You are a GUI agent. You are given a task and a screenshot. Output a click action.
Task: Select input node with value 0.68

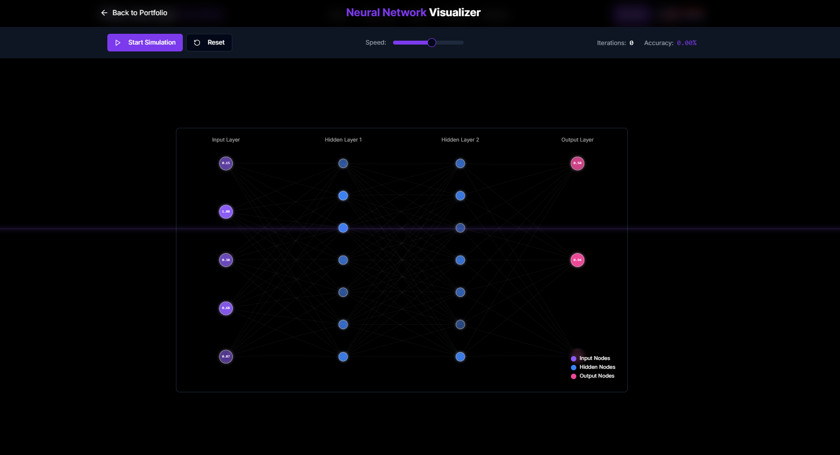[x=226, y=308]
